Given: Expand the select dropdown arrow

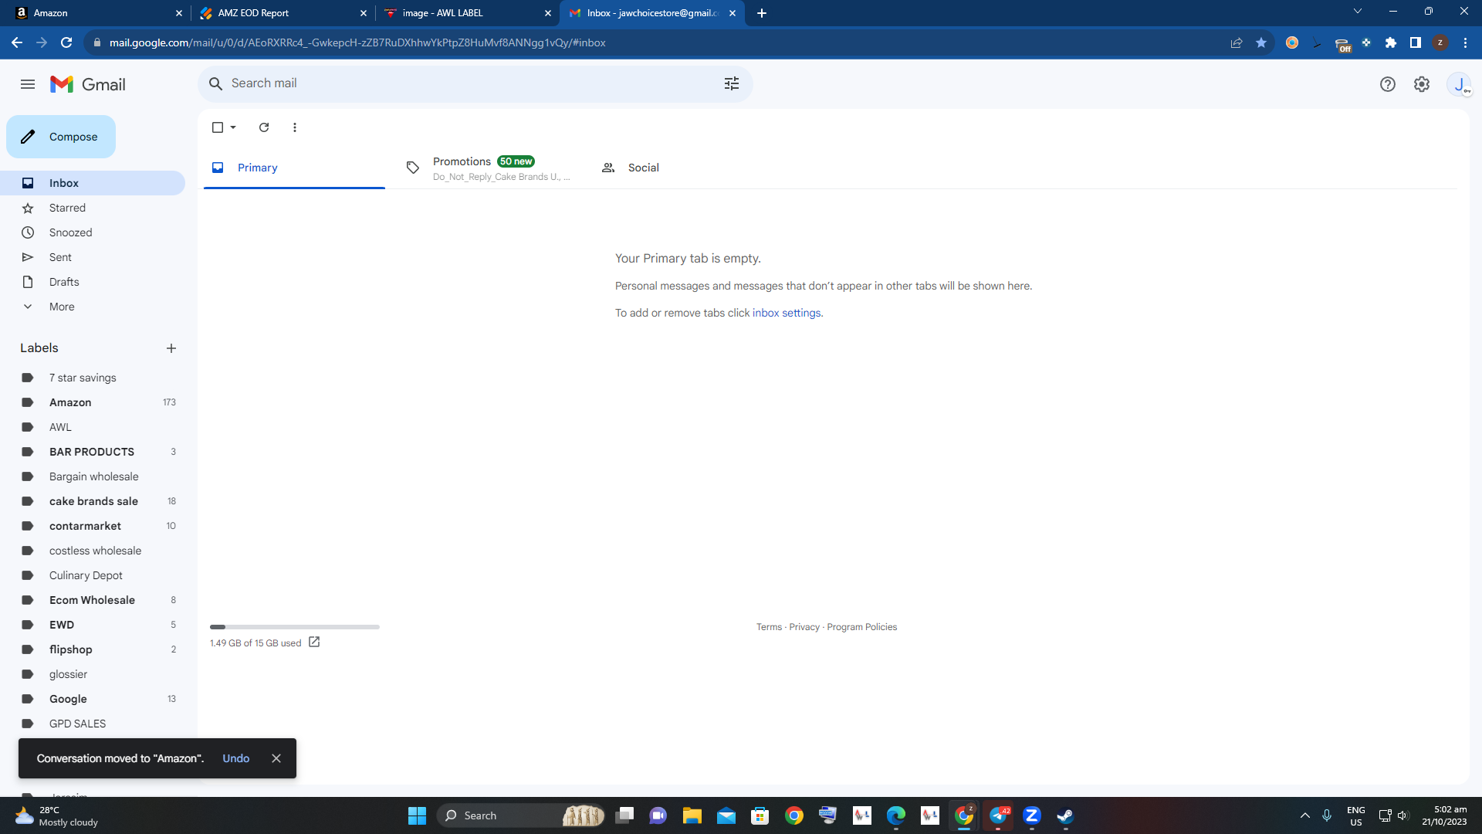Looking at the screenshot, I should click(x=233, y=127).
